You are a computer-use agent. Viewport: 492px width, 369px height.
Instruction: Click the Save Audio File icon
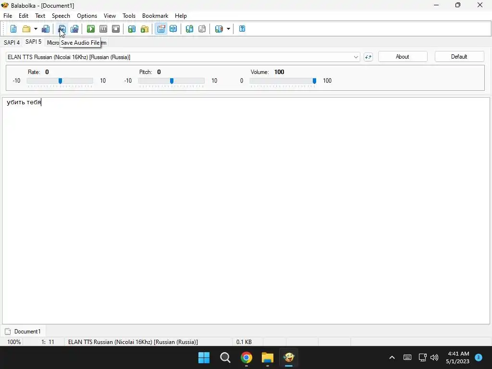click(62, 29)
